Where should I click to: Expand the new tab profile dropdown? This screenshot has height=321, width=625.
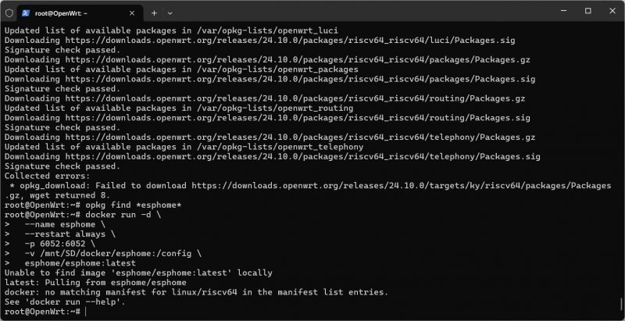click(170, 13)
